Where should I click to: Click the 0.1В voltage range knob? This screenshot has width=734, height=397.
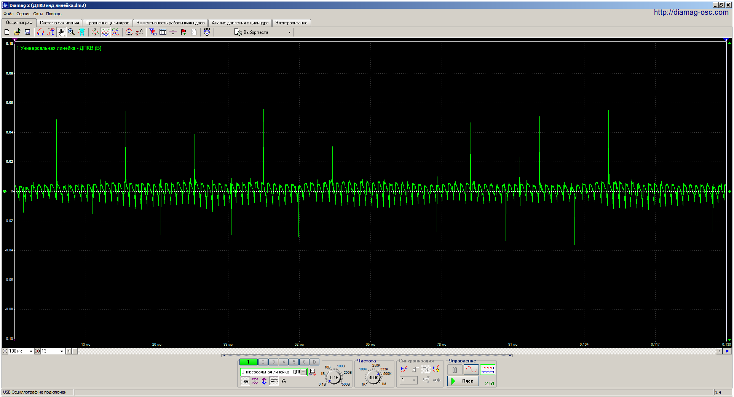coord(334,377)
